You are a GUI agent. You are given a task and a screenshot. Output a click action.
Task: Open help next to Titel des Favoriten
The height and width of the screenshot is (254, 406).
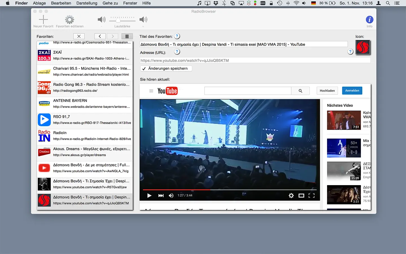(177, 36)
